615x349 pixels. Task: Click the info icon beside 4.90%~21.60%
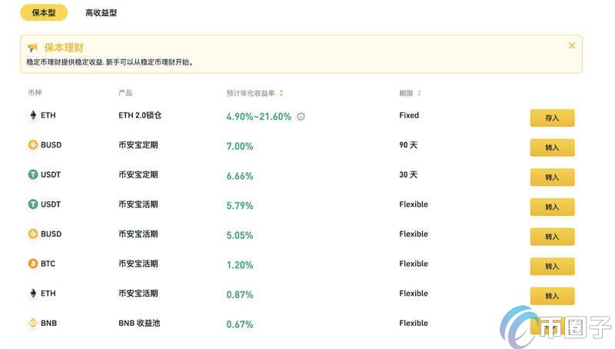coord(301,117)
